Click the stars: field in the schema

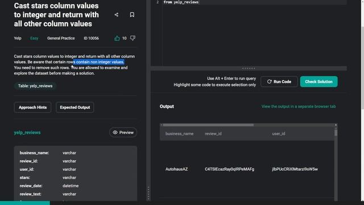coord(25,178)
